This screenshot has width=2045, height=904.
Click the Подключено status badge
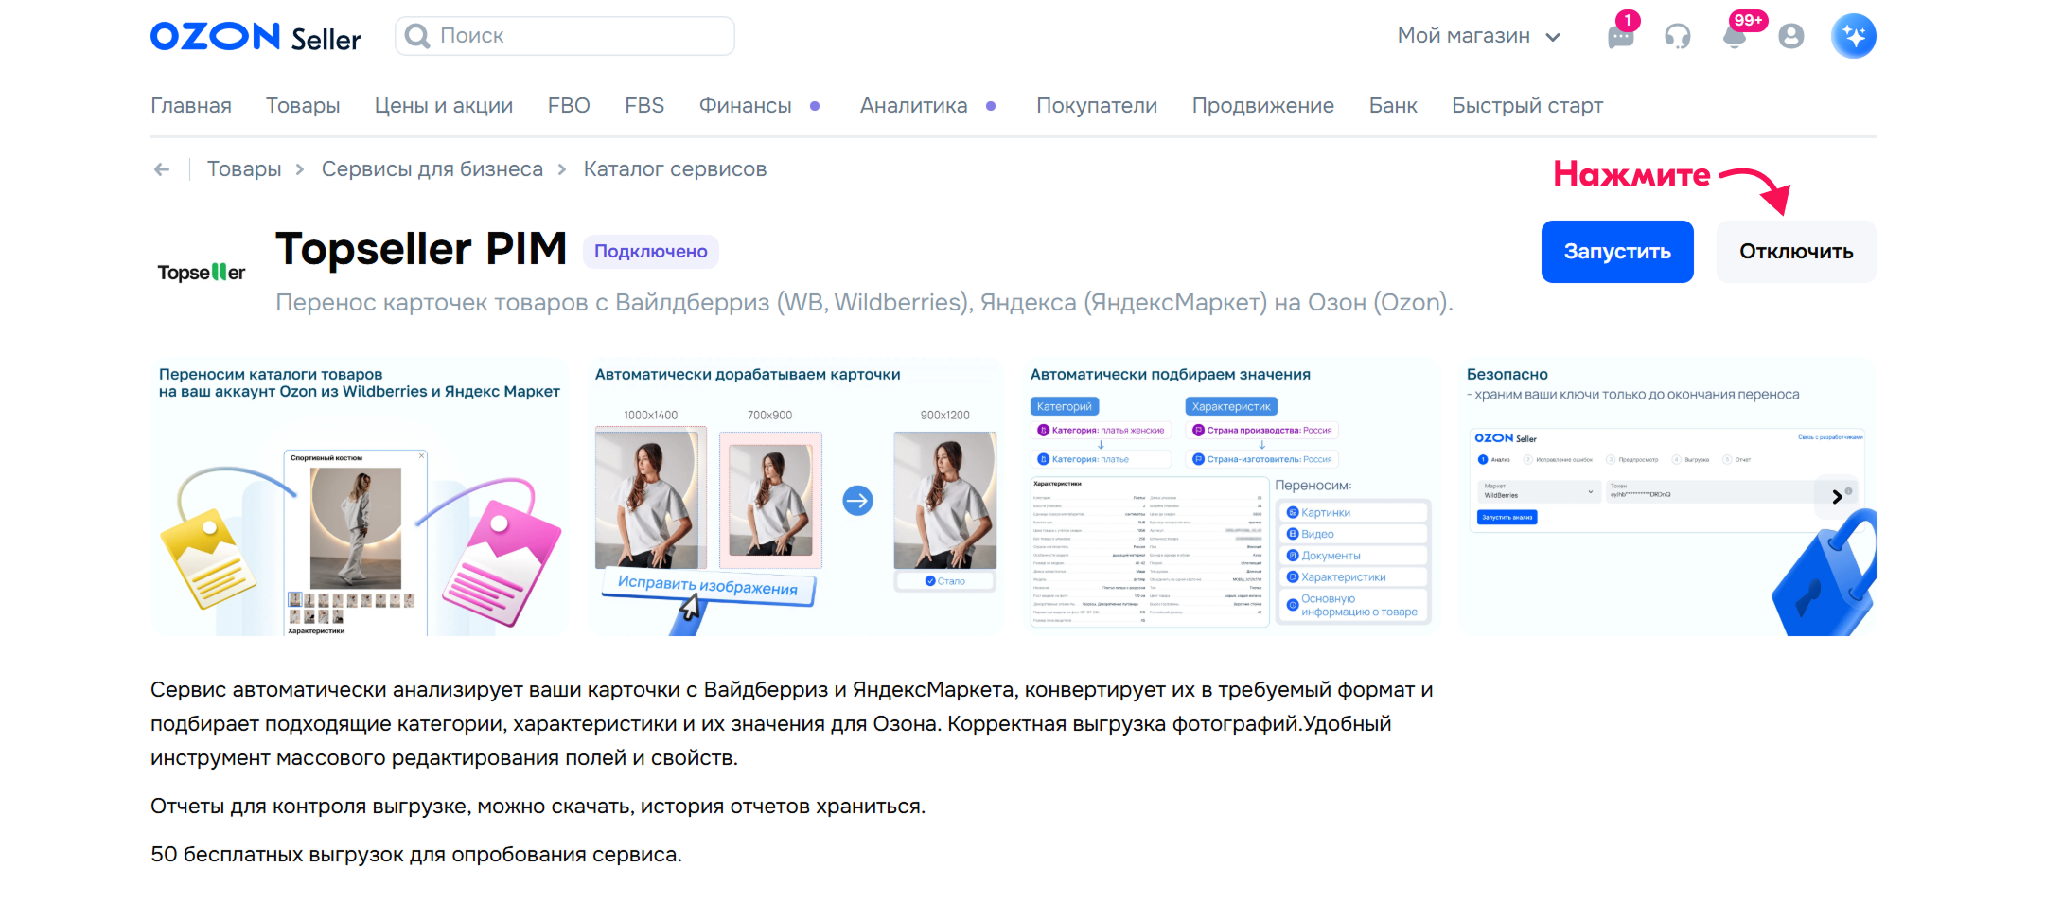point(651,252)
